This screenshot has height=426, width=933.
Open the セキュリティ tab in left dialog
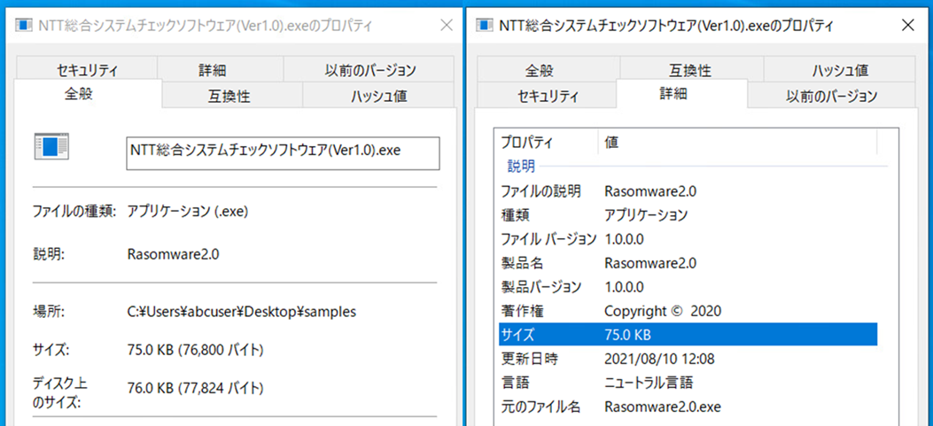pyautogui.click(x=87, y=70)
